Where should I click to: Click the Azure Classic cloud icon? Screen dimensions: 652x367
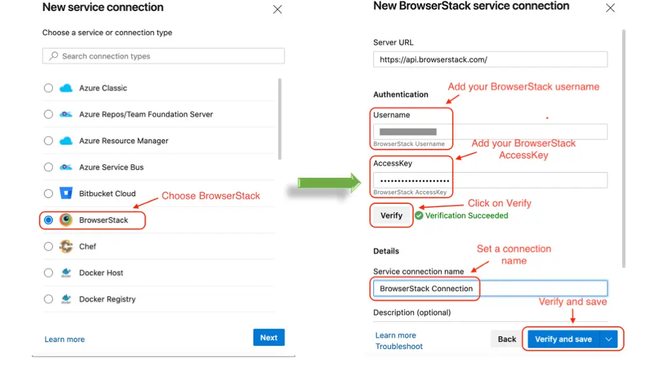point(66,88)
